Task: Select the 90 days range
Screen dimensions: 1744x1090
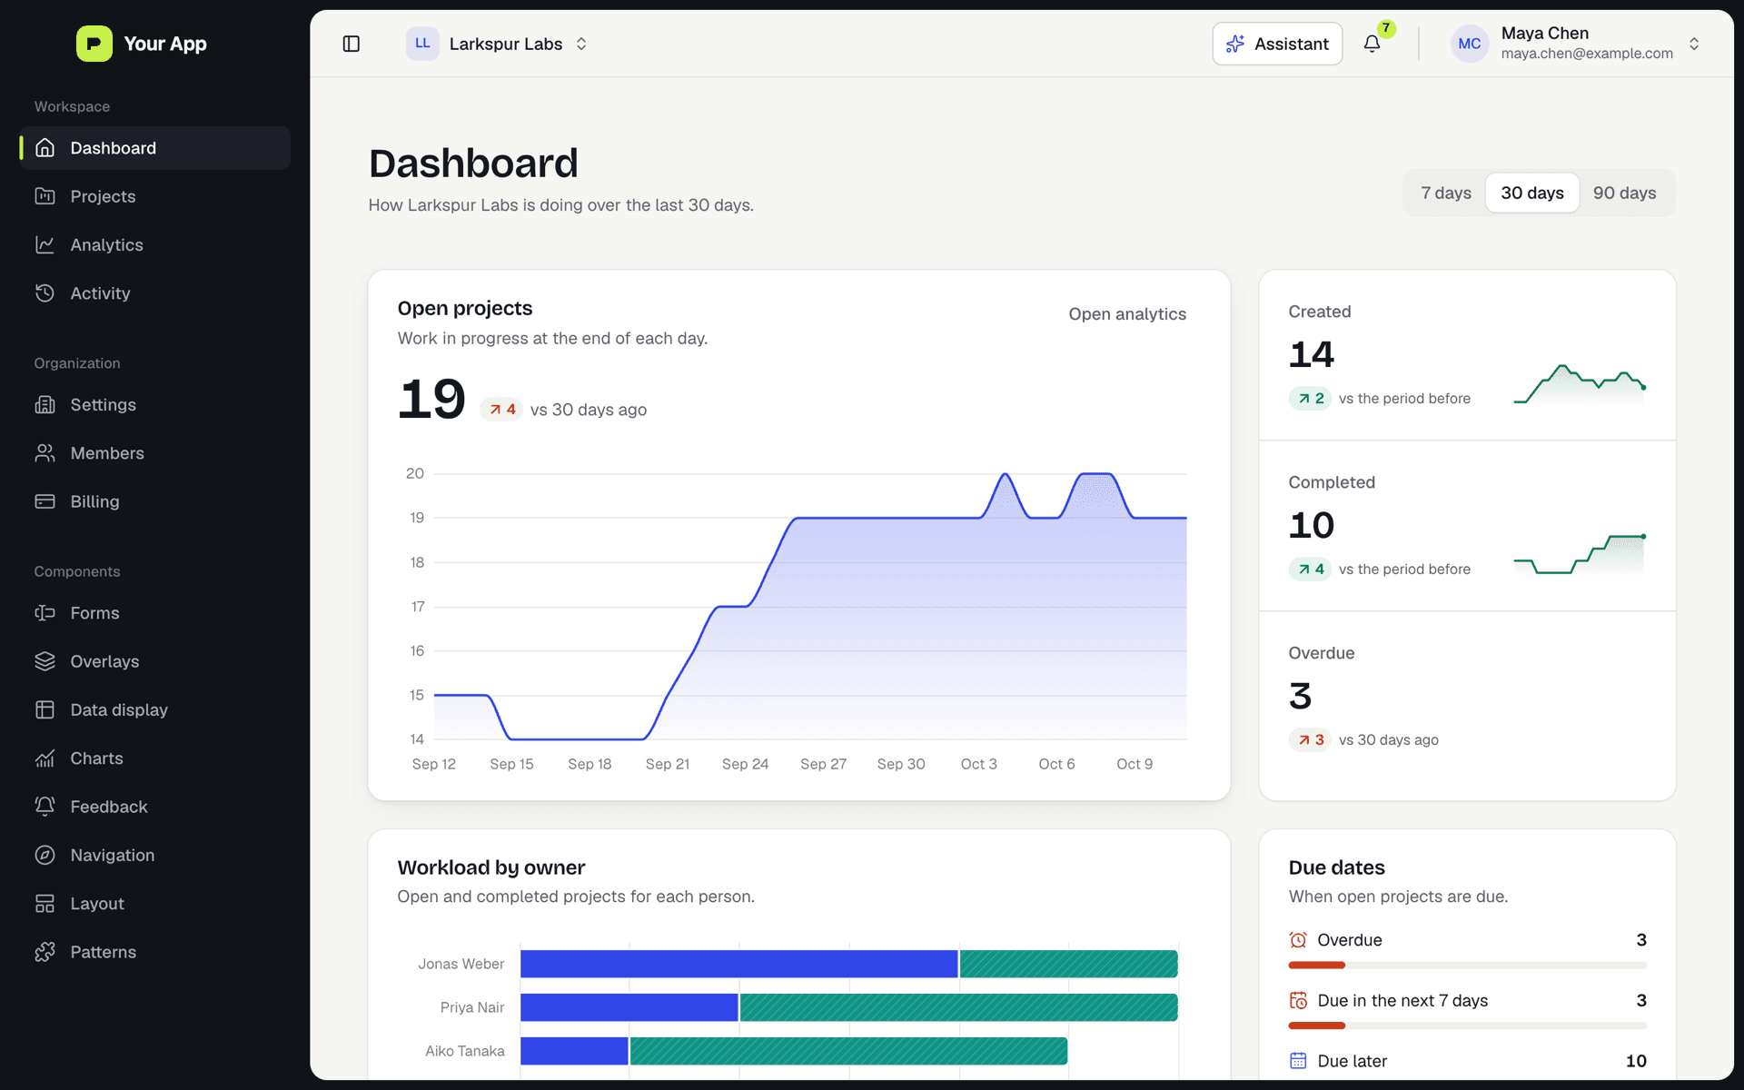Action: click(x=1624, y=193)
